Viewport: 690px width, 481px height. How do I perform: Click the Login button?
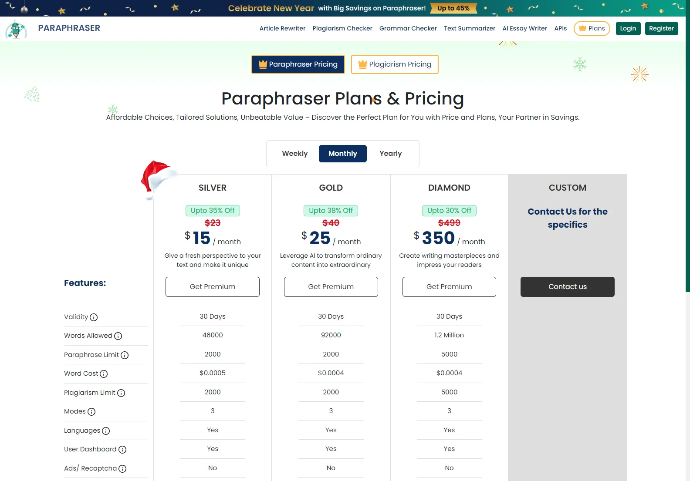628,28
